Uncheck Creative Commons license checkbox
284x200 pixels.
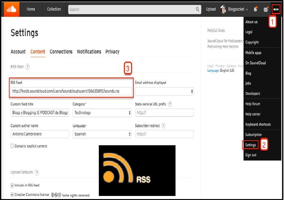pos(12,195)
